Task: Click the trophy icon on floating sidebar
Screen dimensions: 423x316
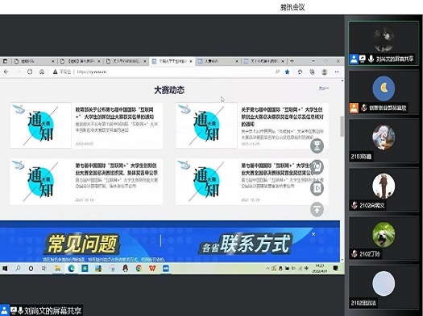Action: (x=317, y=146)
